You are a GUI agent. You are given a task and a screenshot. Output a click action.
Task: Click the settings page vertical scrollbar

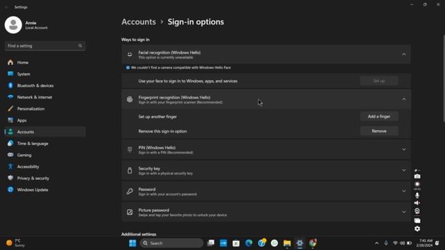point(444,78)
